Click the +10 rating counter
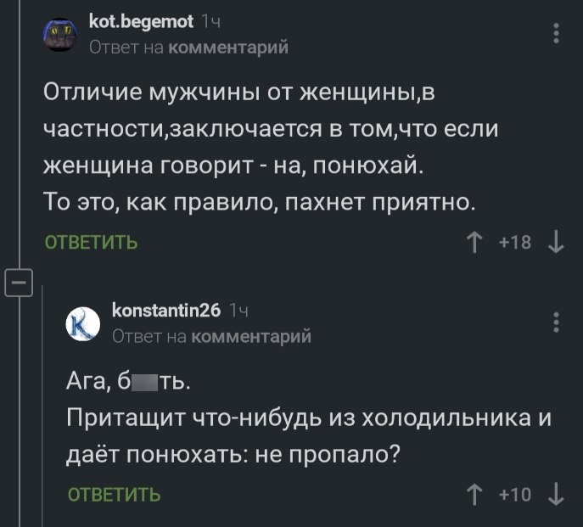The height and width of the screenshot is (527, 583). (515, 495)
